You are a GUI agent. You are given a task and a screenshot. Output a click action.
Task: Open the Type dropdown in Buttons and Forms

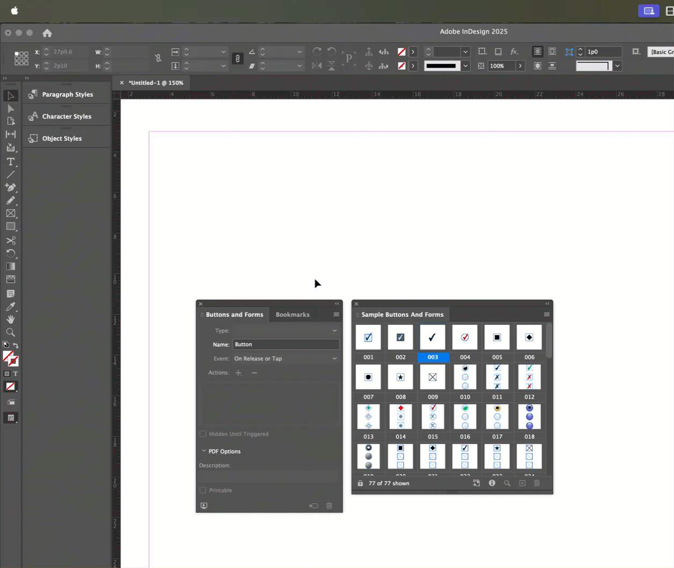tap(285, 331)
